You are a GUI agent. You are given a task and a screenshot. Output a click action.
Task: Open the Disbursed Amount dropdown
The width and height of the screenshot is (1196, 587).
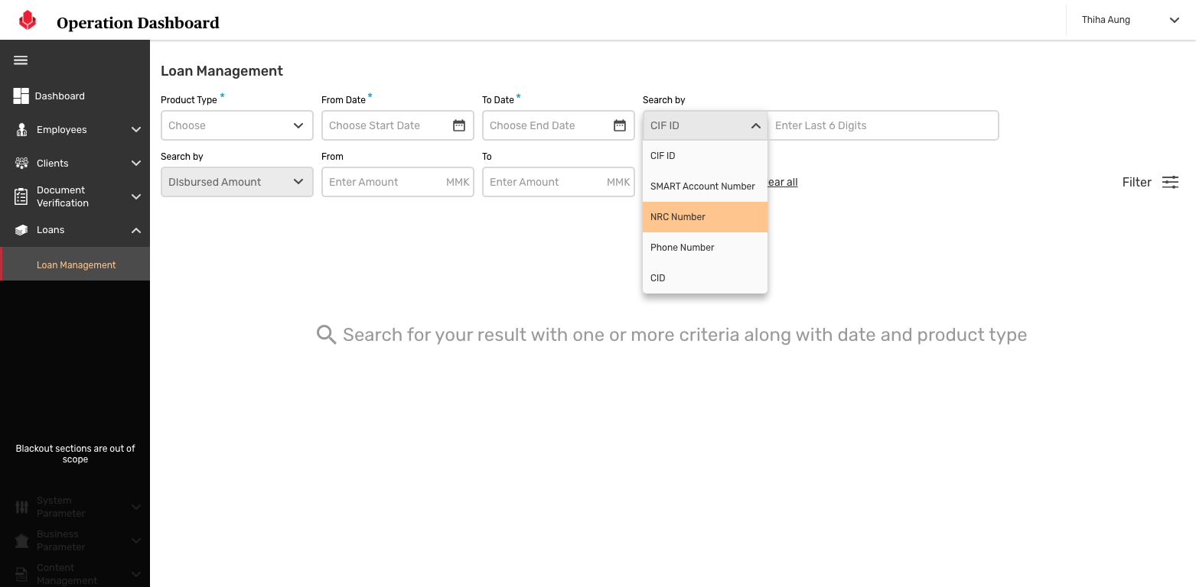click(237, 182)
